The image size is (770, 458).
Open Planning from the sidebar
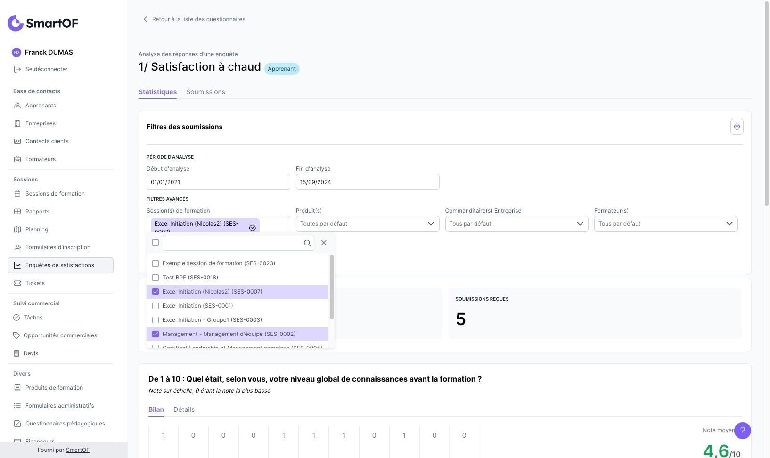(x=37, y=229)
